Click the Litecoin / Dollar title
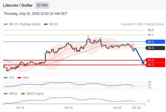166x112 pixels. 18,5
